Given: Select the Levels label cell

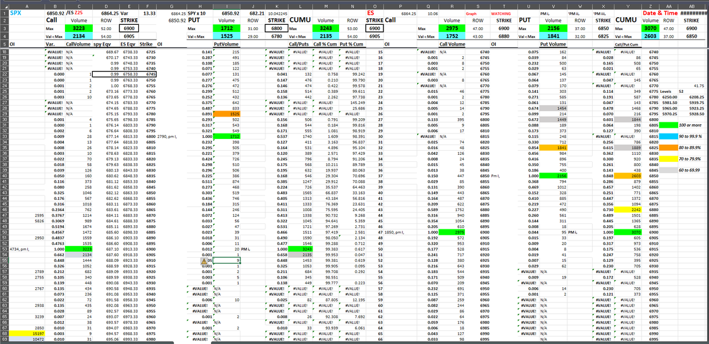Looking at the screenshot, I should coord(667,92).
